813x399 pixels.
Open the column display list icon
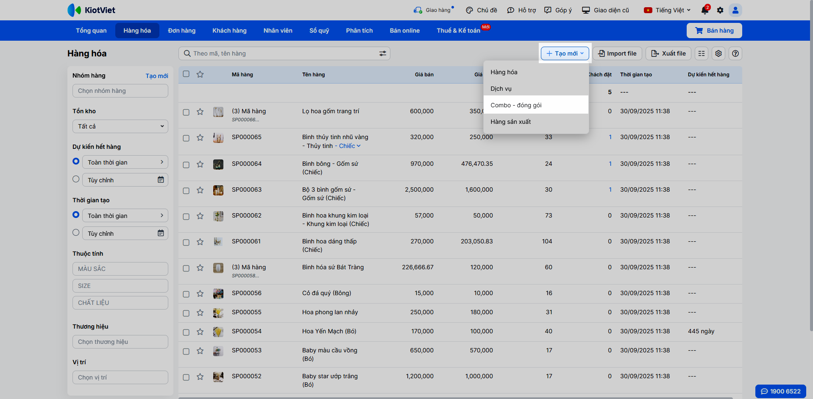tap(702, 53)
